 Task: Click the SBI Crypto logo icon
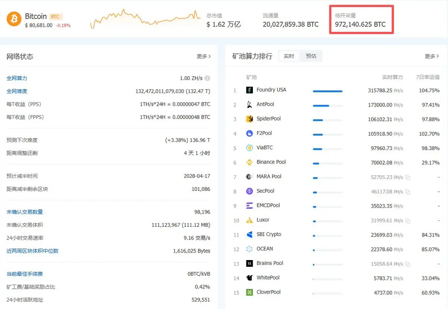(249, 235)
